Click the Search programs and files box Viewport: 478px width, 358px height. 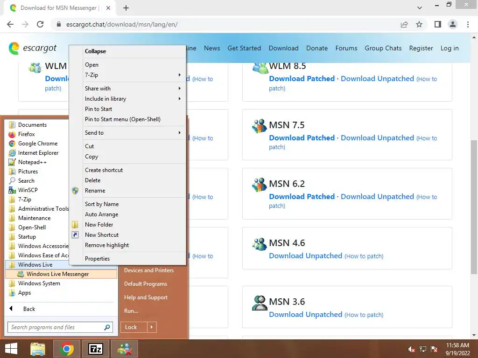pos(60,327)
